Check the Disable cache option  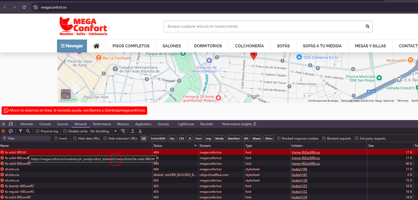65,131
